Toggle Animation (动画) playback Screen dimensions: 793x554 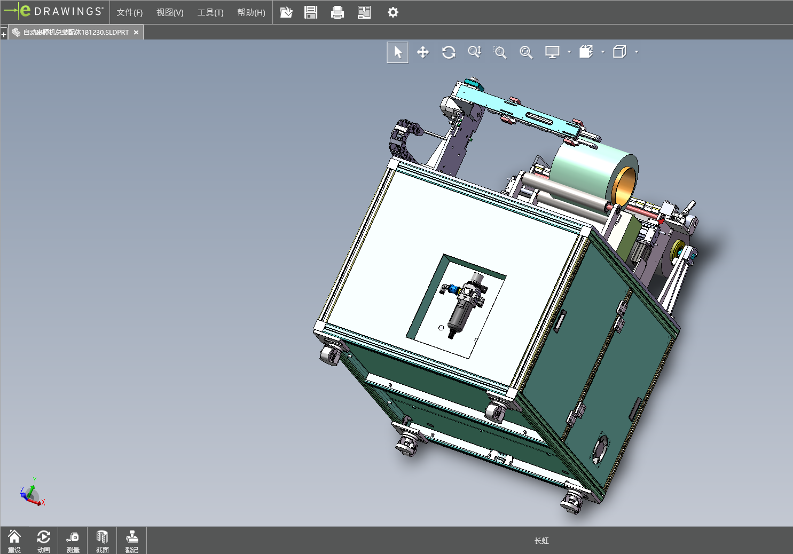pyautogui.click(x=44, y=540)
